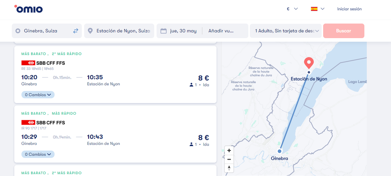Click the Lago Lemán label on the map
The width and height of the screenshot is (391, 176).
pyautogui.click(x=357, y=82)
